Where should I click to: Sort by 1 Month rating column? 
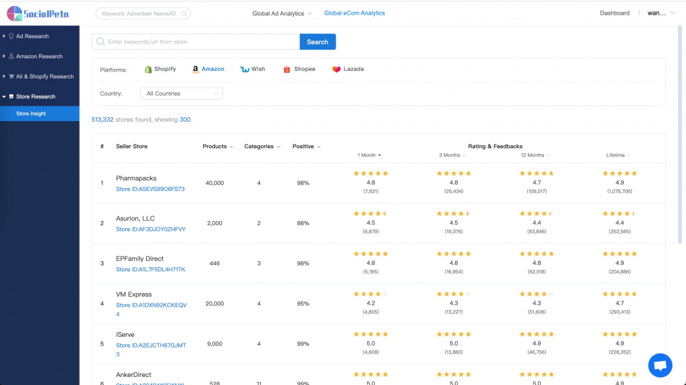tap(369, 155)
